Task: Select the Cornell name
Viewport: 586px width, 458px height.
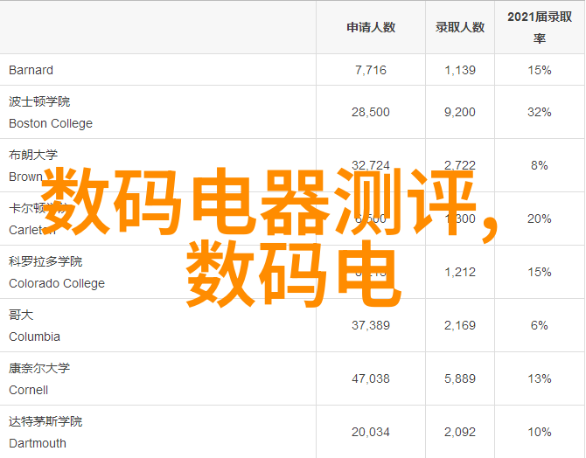Action: point(28,390)
